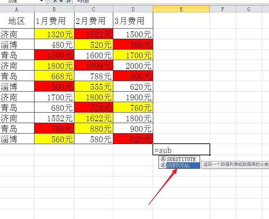The height and width of the screenshot is (219, 269).
Task: Open the Name Box dropdown arrow
Action: click(x=41, y=1)
